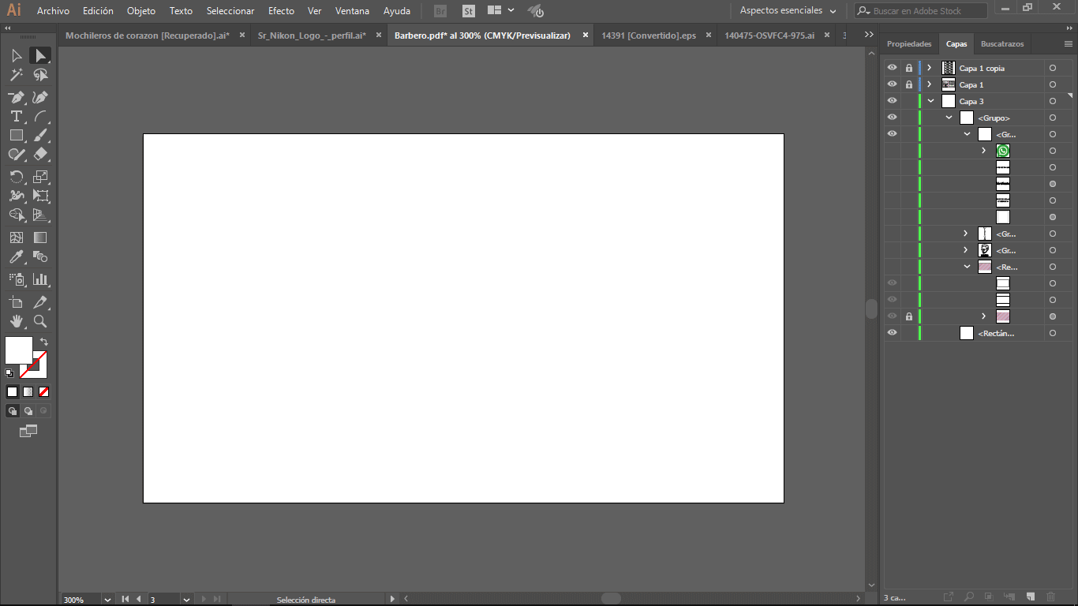Select the Eyedropper tool
This screenshot has height=606, width=1078.
[17, 256]
